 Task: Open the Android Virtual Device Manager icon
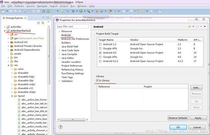click(48, 11)
